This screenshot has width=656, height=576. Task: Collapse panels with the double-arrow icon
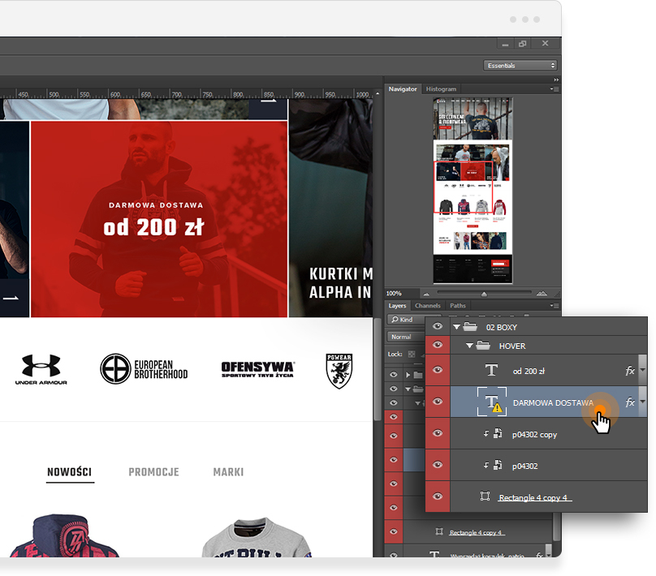tap(556, 80)
